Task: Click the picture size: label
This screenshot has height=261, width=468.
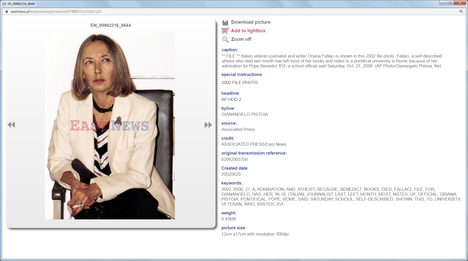Action: pyautogui.click(x=234, y=228)
